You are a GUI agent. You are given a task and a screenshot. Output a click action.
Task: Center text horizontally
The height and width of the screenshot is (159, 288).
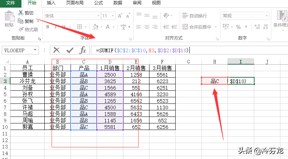click(147, 27)
